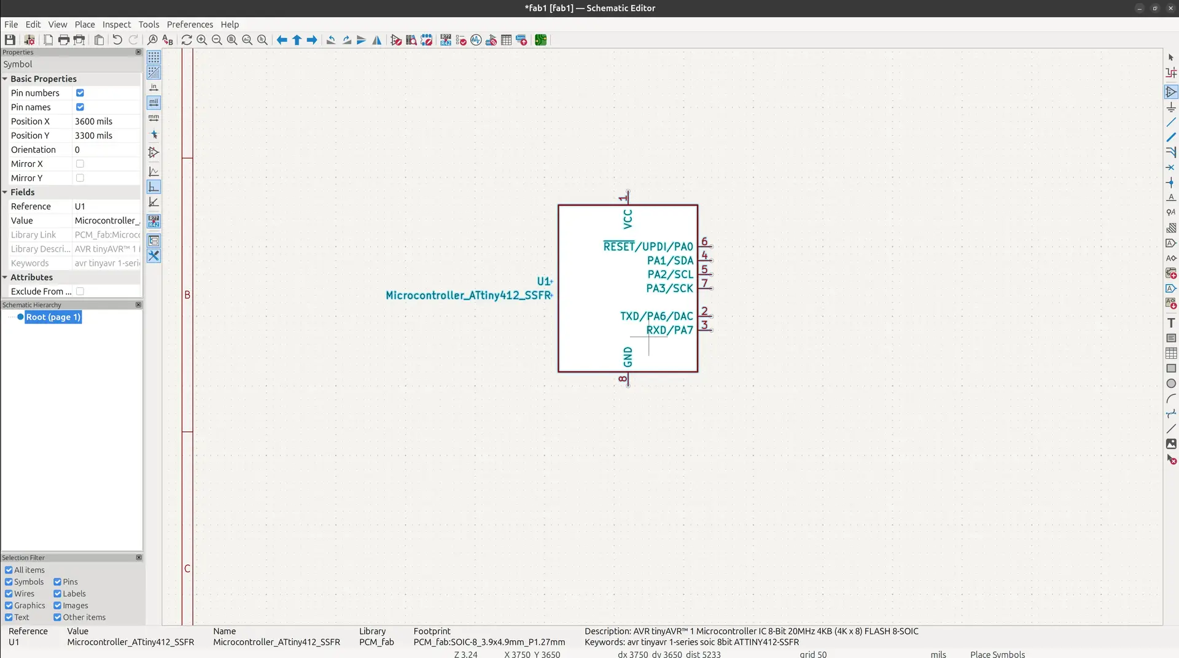Viewport: 1179px width, 658px height.
Task: Open Schematic Setup from the toolbar
Action: click(x=29, y=40)
